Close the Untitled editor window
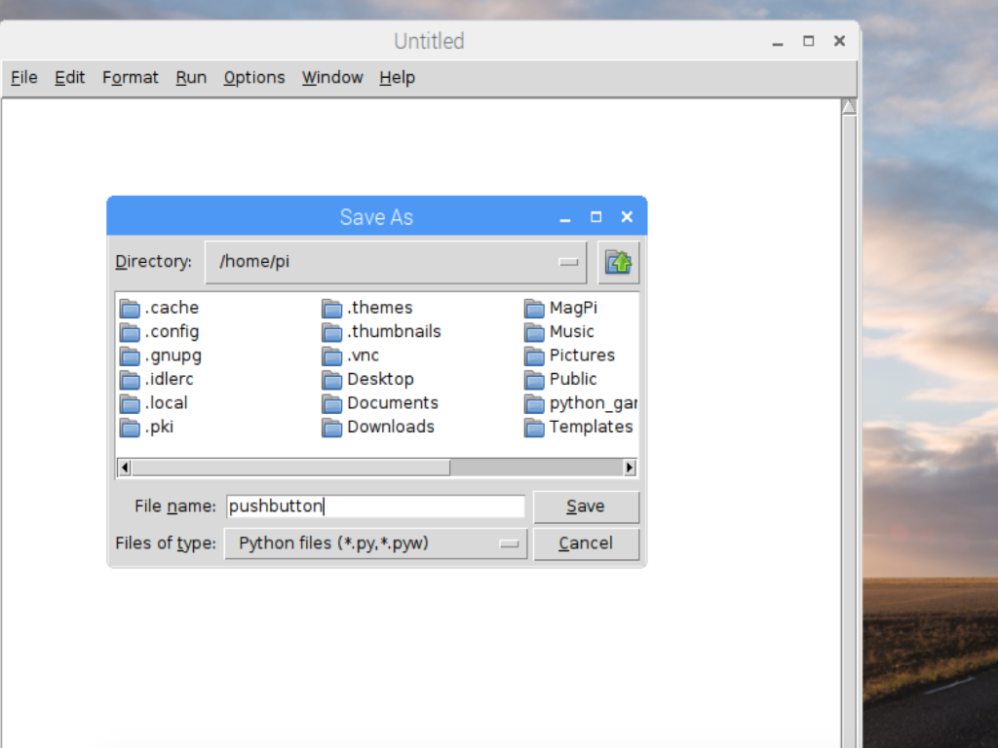Image resolution: width=998 pixels, height=748 pixels. point(839,41)
